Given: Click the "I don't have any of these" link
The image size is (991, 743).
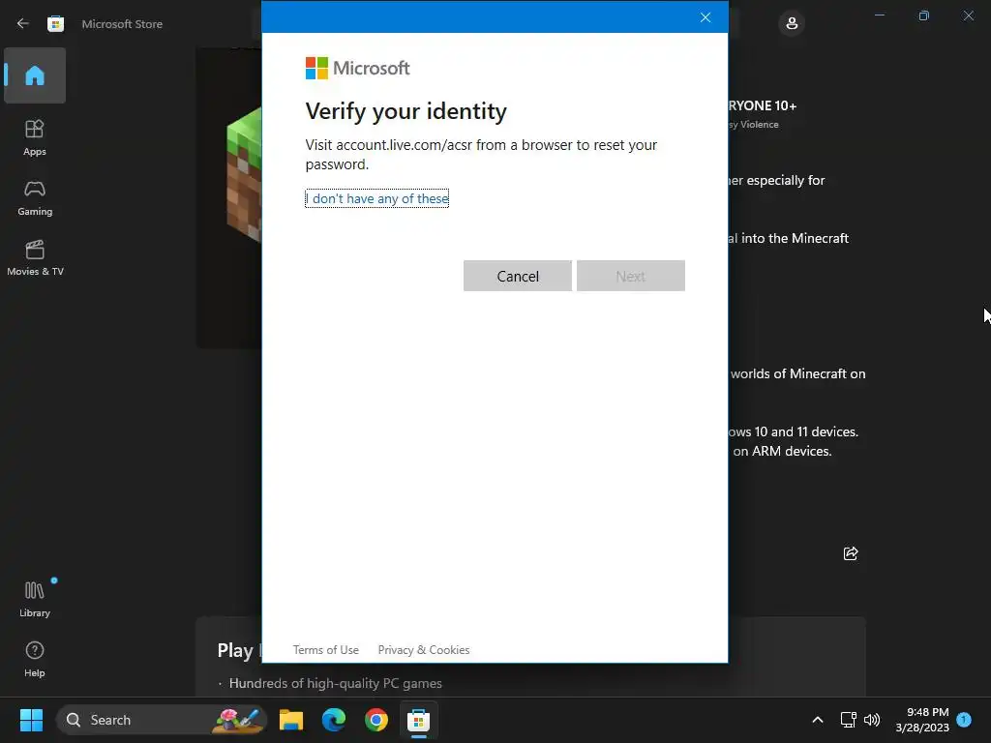Looking at the screenshot, I should (377, 198).
